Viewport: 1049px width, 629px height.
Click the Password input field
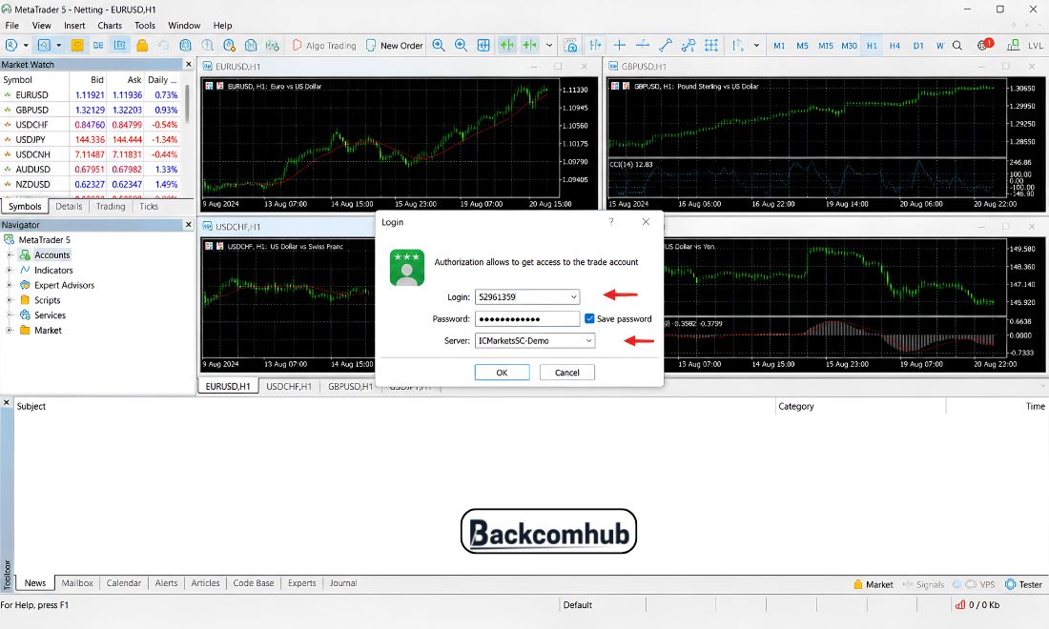click(x=527, y=319)
